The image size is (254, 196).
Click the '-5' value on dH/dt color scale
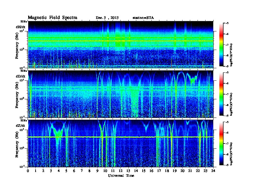[227, 23]
